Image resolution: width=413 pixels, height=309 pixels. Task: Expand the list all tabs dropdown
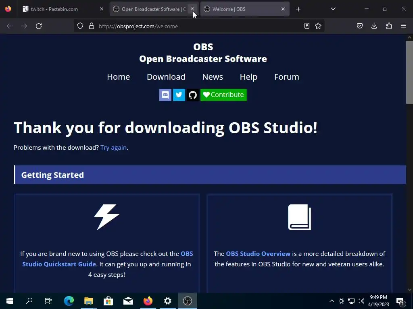click(x=333, y=9)
